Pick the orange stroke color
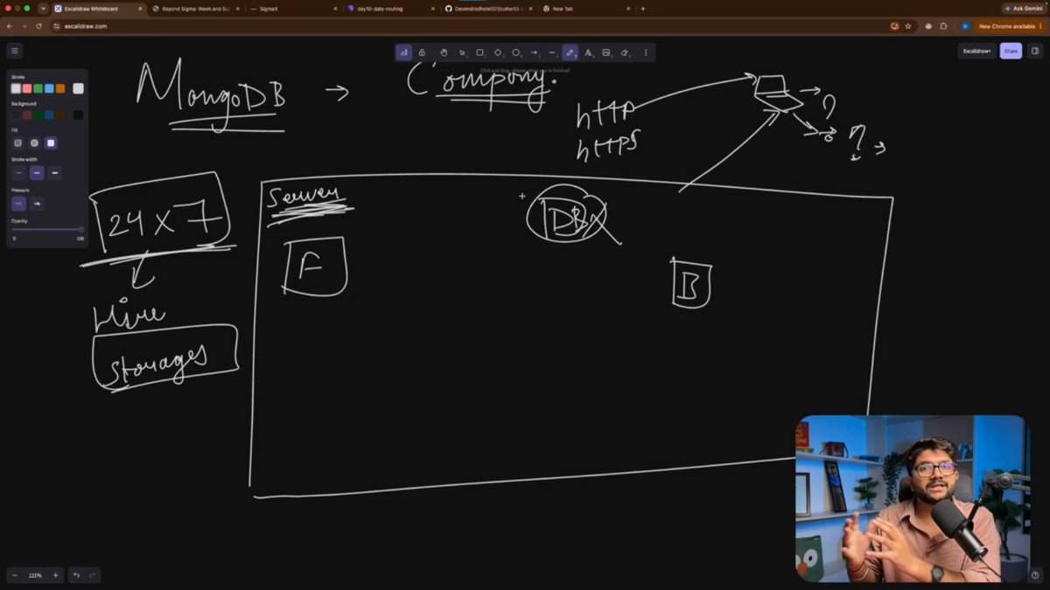The image size is (1050, 590). pyautogui.click(x=61, y=88)
